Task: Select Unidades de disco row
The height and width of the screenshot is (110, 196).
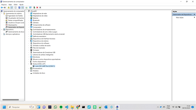Action: pyautogui.click(x=39, y=73)
